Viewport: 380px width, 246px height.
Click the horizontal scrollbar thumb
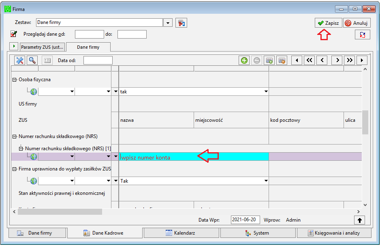60,212
